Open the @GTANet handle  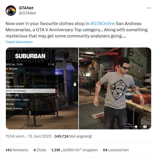tap(28, 13)
